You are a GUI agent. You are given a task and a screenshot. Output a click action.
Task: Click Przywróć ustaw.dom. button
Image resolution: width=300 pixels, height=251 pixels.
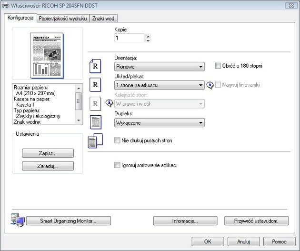pyautogui.click(x=256, y=221)
